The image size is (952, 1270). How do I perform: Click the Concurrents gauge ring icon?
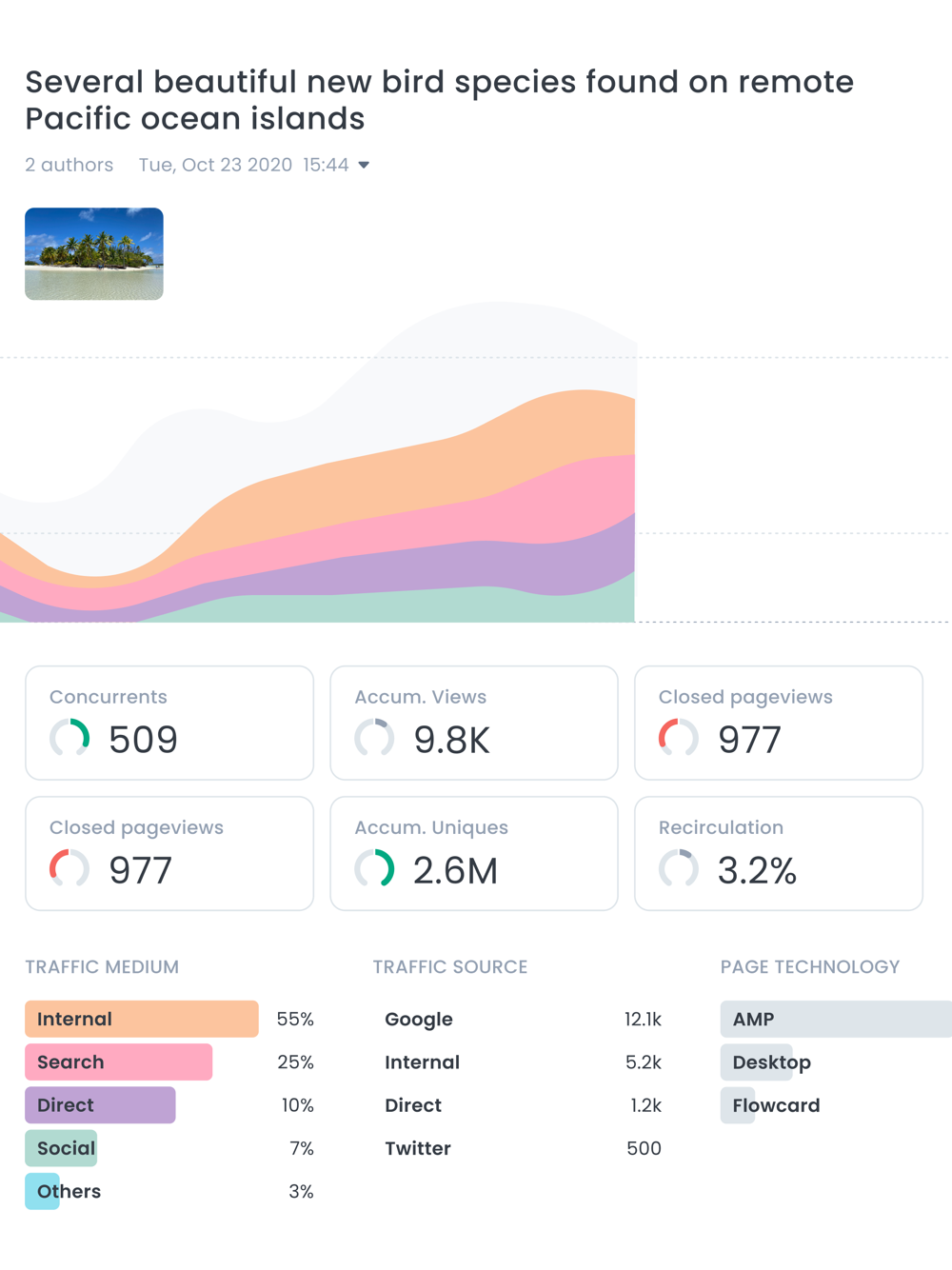[69, 738]
